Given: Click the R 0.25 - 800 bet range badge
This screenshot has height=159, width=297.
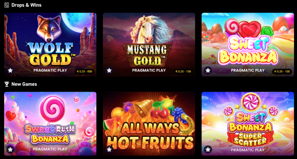Looking at the screenshot, I should [84, 71].
